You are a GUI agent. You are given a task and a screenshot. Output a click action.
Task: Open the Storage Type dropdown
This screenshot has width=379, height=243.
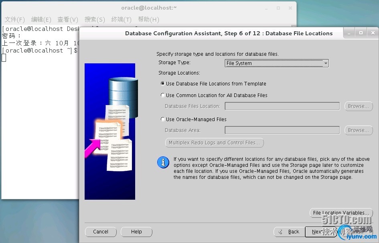277,63
